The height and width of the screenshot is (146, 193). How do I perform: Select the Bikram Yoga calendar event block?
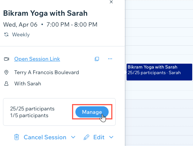(x=159, y=72)
